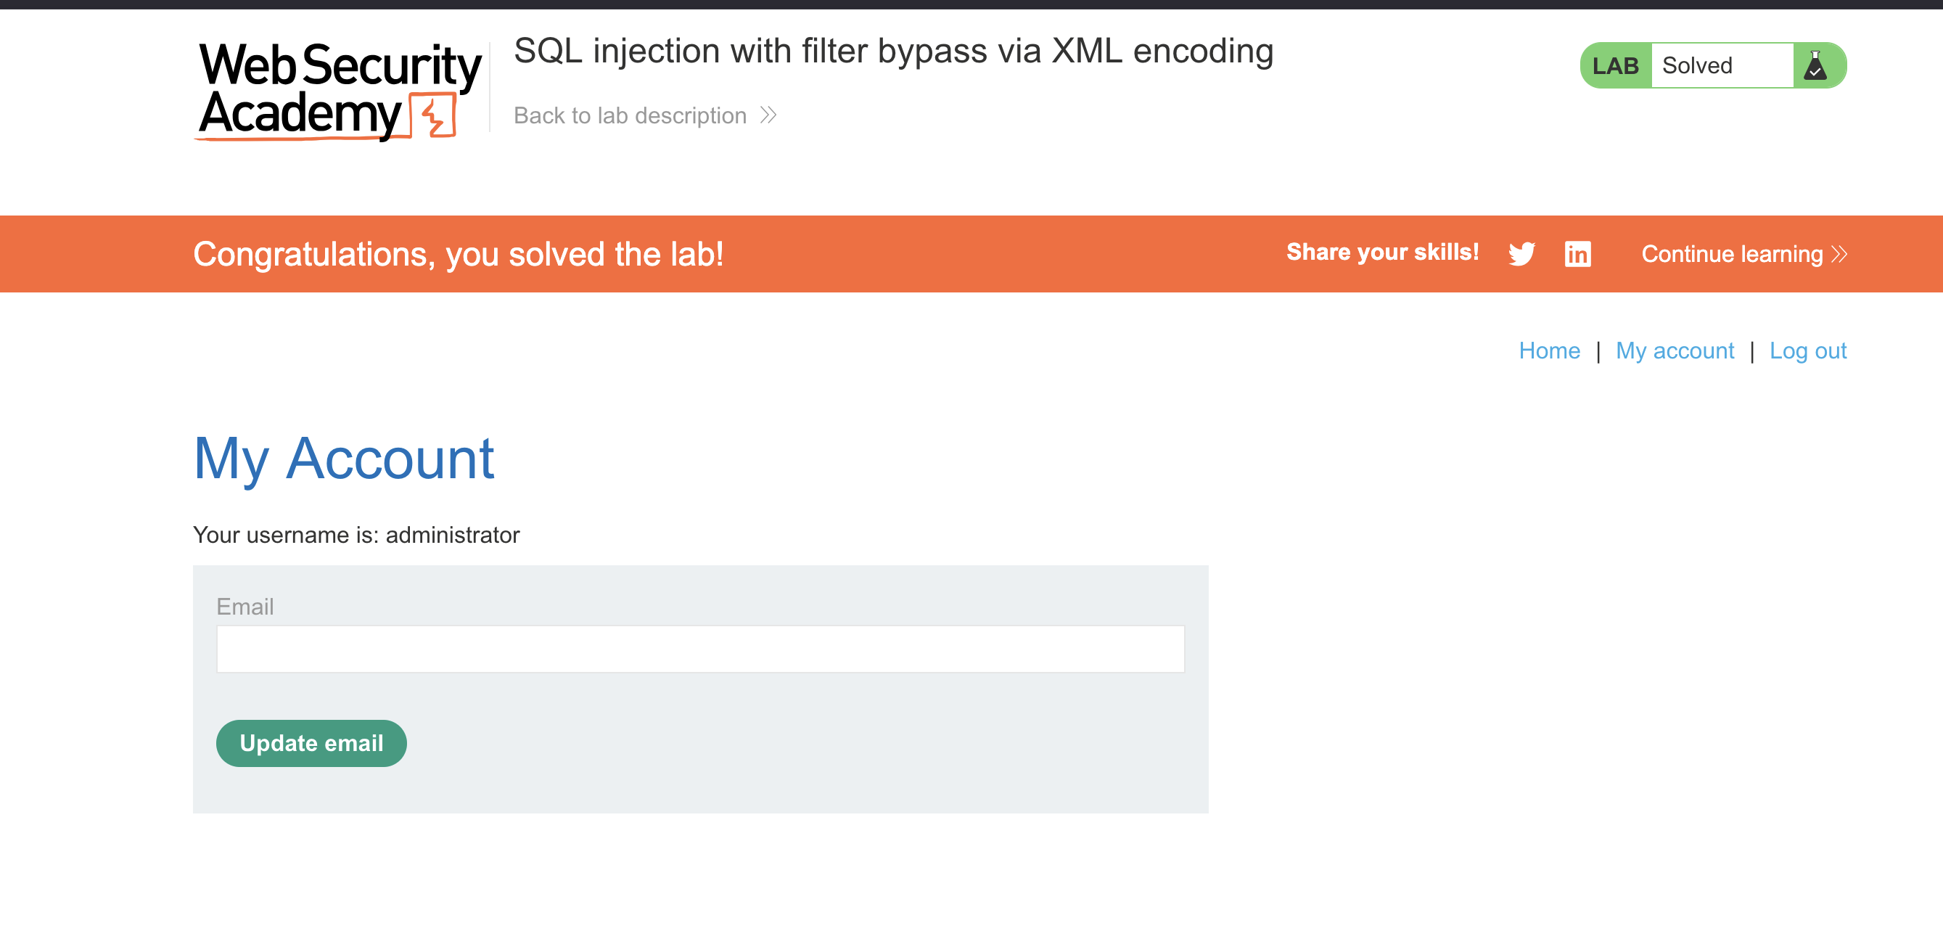Click the My Account heading
Screen dimensions: 1943x939
[344, 459]
